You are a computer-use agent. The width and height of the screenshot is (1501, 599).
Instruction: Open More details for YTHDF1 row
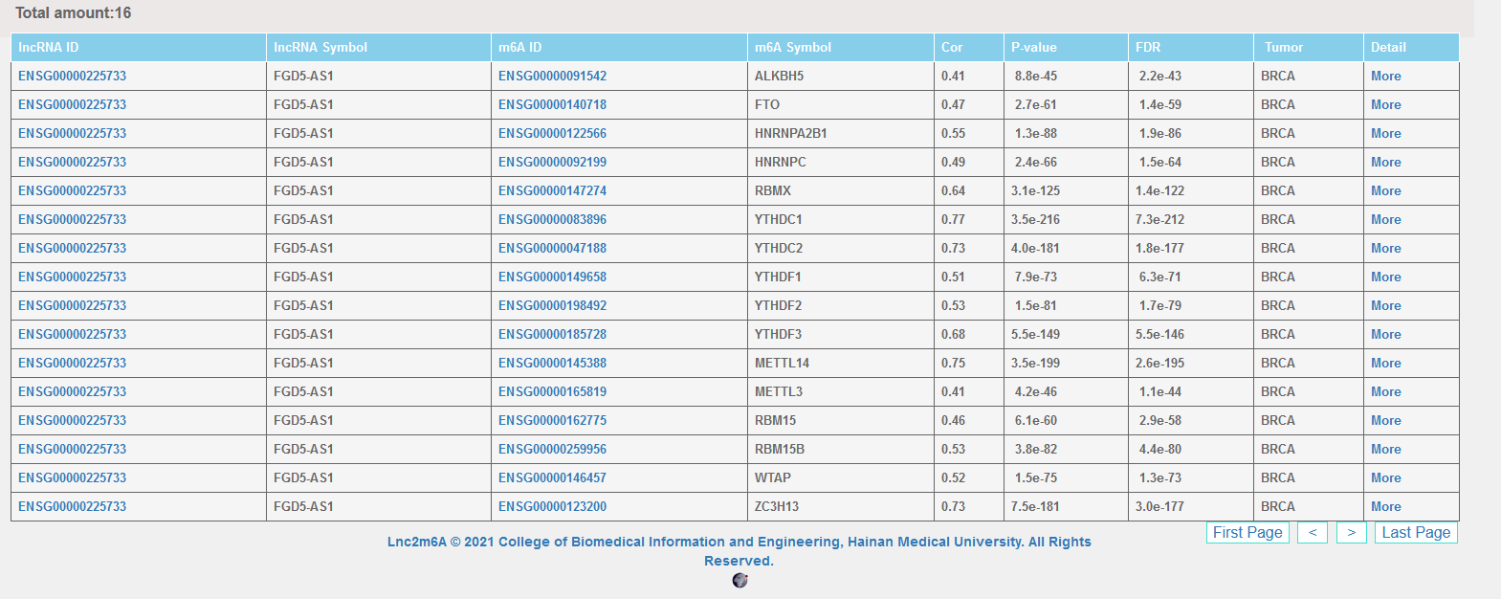[1385, 277]
